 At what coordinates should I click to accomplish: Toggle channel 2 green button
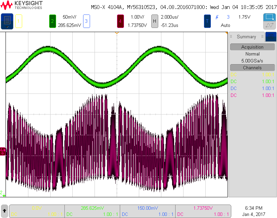click(x=53, y=21)
